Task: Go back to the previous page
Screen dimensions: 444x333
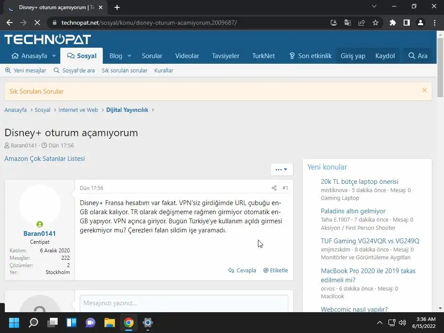Action: 10,23
